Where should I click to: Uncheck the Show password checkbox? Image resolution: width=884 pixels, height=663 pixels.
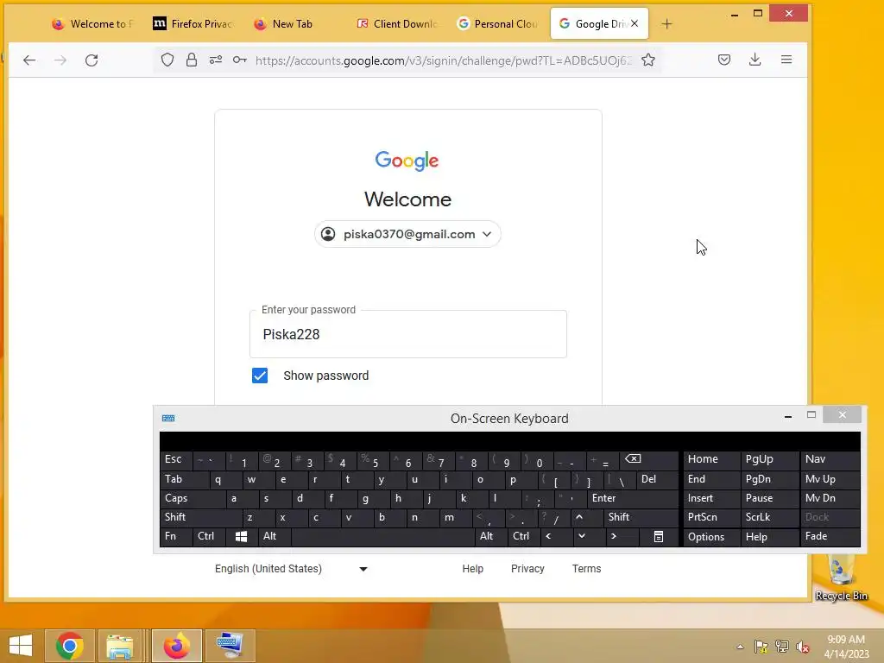pyautogui.click(x=260, y=376)
